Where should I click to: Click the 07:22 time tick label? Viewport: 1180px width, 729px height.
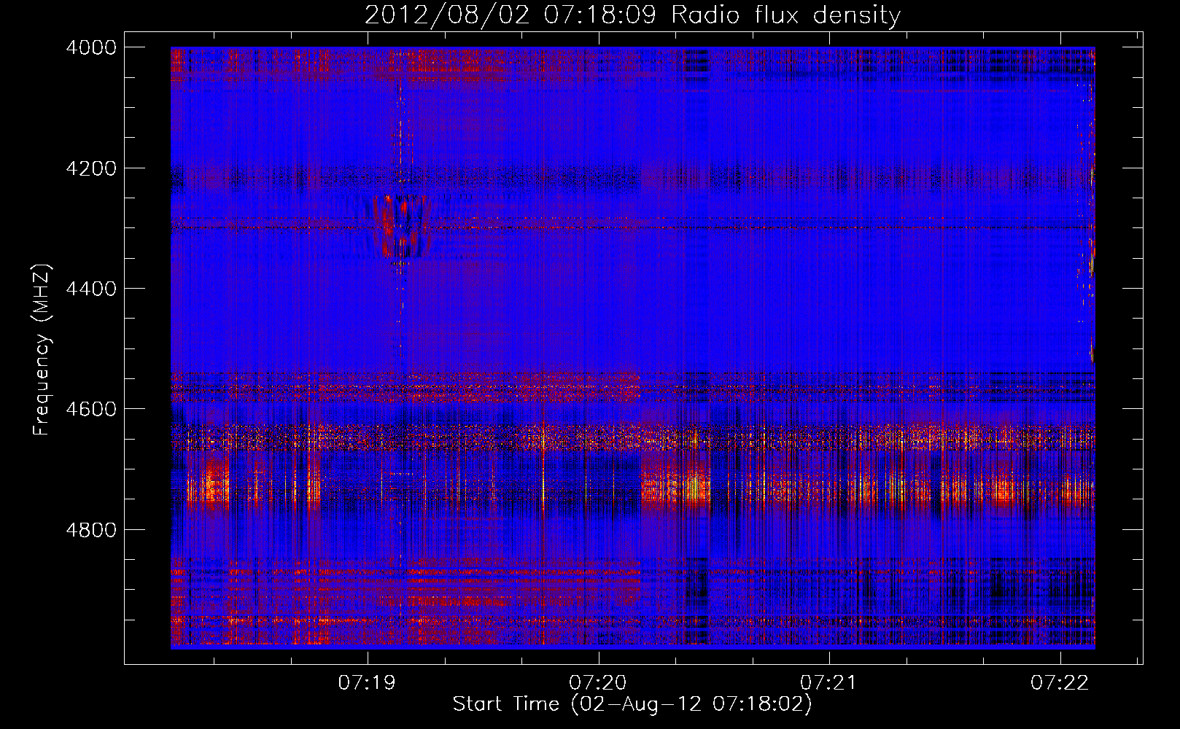1060,683
